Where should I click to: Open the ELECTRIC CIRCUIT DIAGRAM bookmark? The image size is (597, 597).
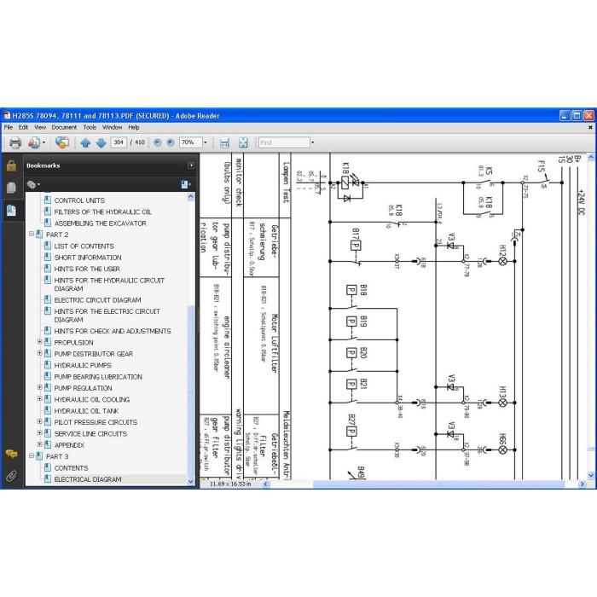coord(97,300)
